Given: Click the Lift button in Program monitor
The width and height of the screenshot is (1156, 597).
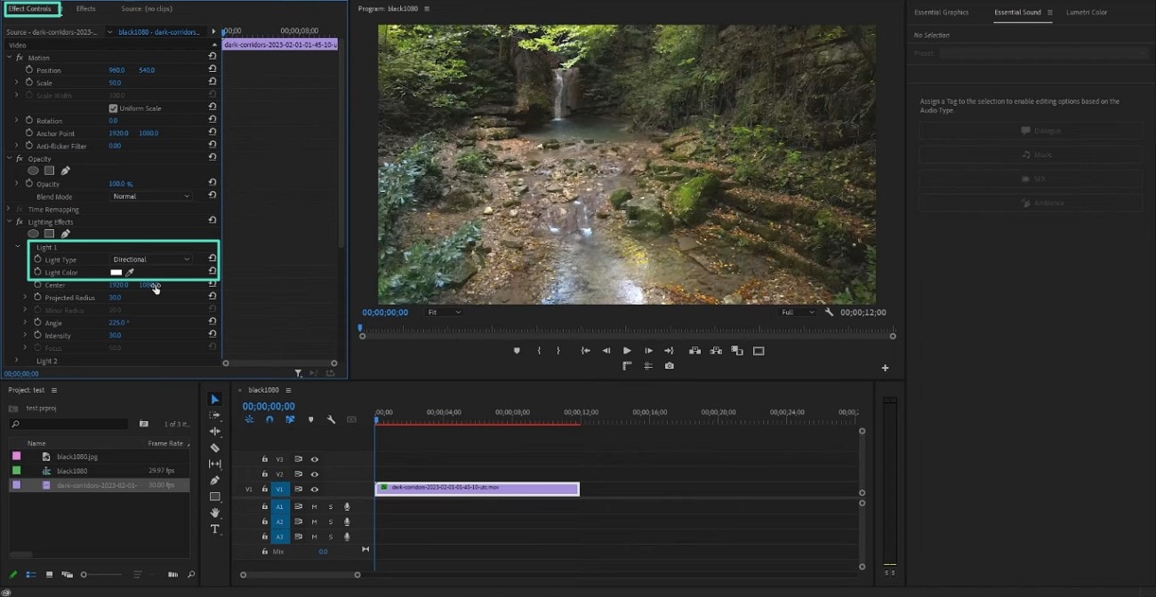Looking at the screenshot, I should (x=694, y=350).
